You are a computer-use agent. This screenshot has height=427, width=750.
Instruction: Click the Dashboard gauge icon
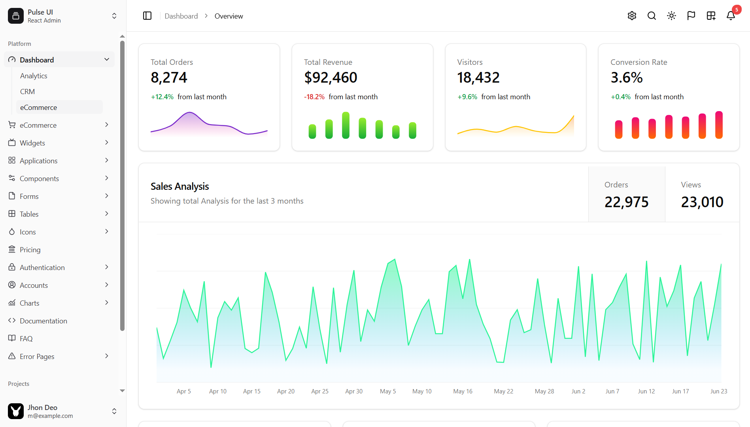[12, 60]
